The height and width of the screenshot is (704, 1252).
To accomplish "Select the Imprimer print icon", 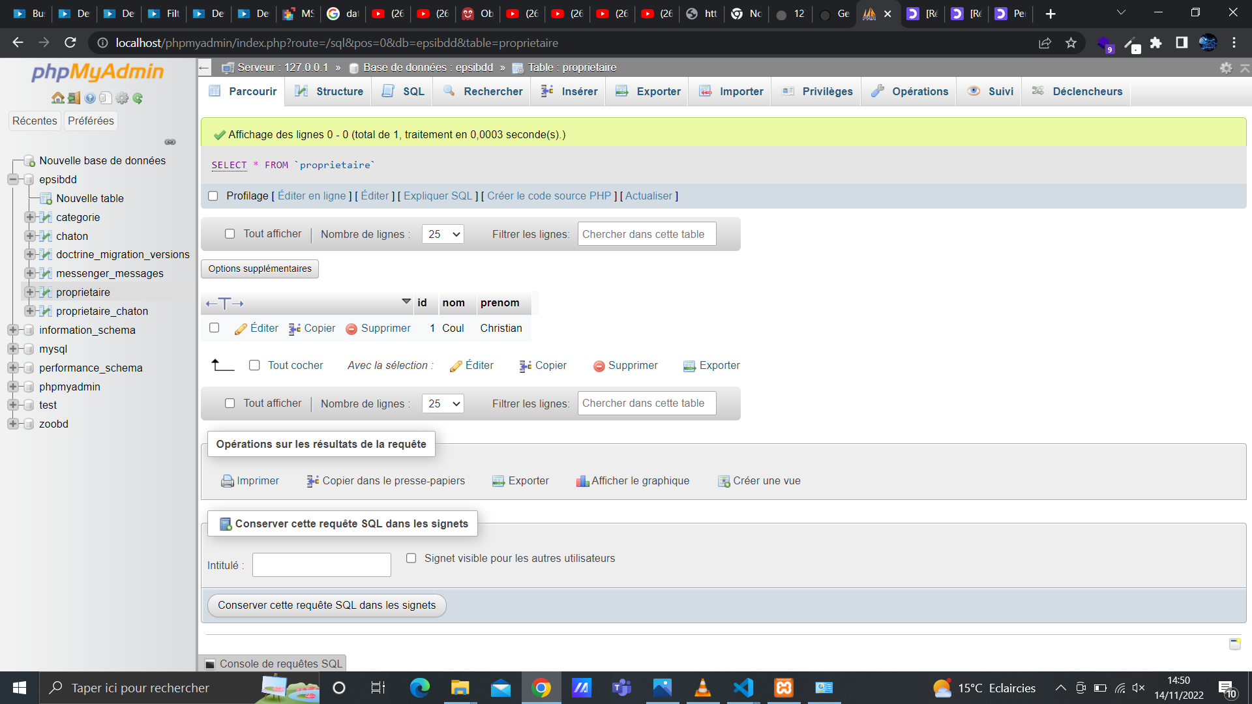I will click(x=227, y=480).
